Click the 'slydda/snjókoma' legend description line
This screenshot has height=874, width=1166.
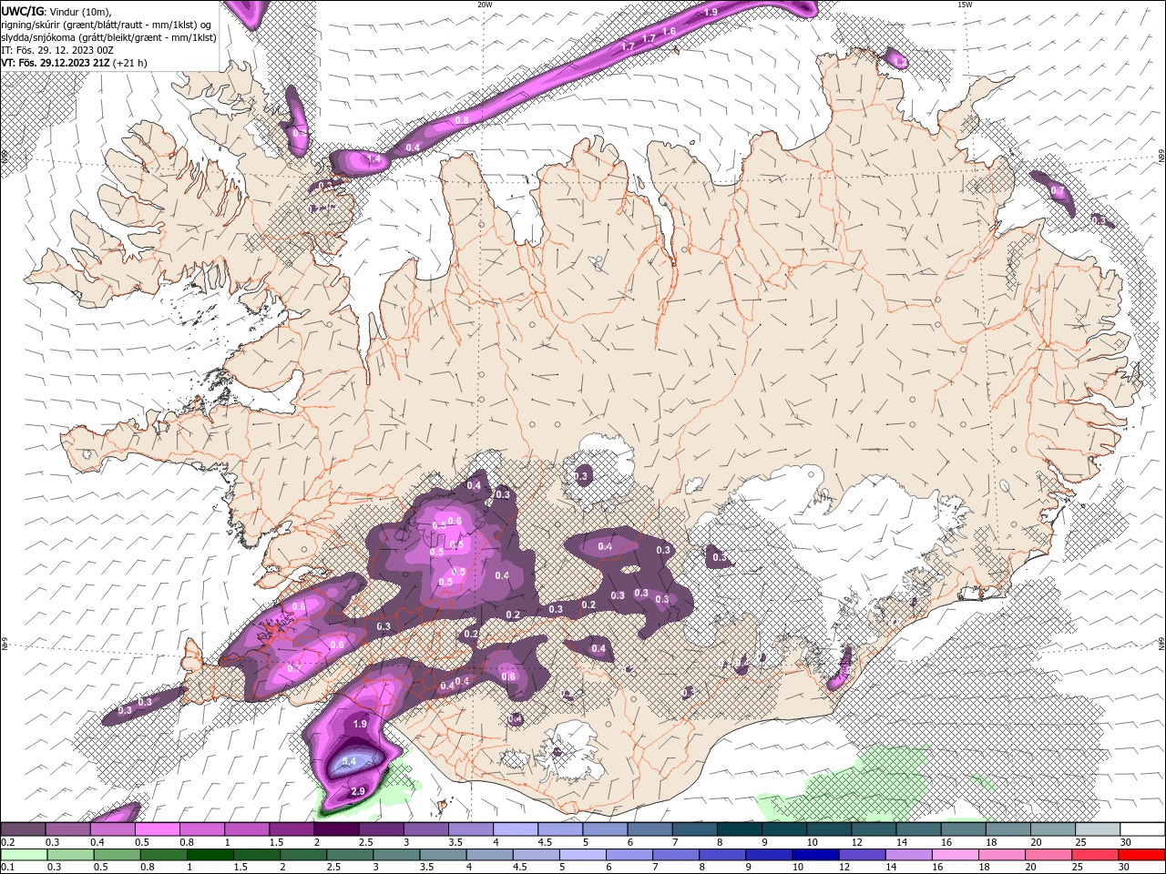[x=108, y=37]
